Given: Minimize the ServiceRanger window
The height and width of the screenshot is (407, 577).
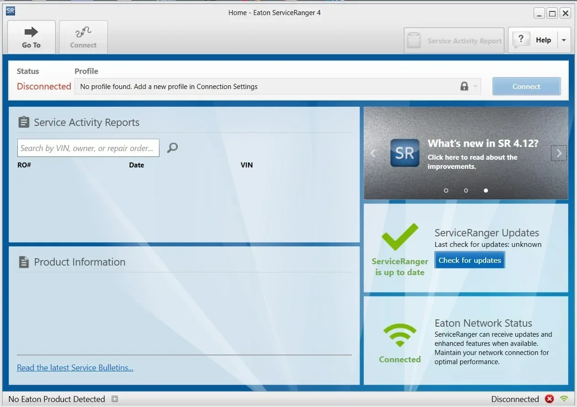Looking at the screenshot, I should (x=540, y=13).
